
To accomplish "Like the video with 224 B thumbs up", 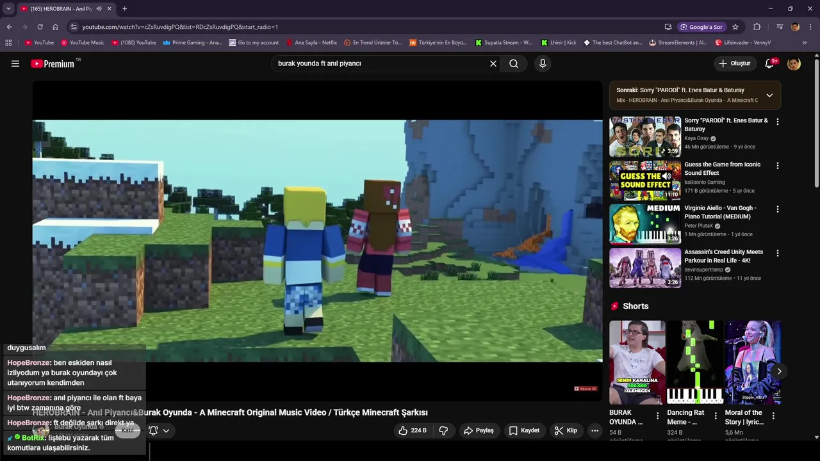I will (x=412, y=430).
